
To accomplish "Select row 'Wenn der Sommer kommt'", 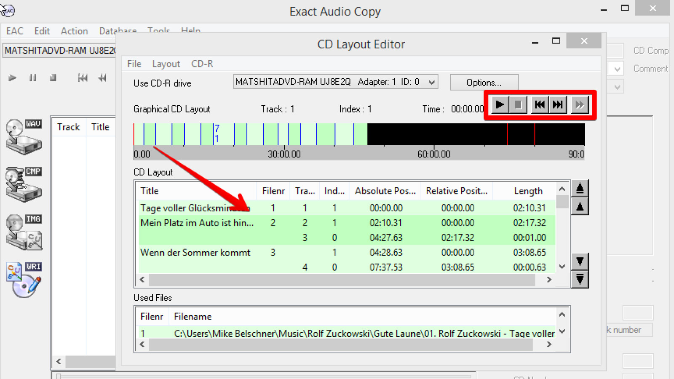I will 347,252.
